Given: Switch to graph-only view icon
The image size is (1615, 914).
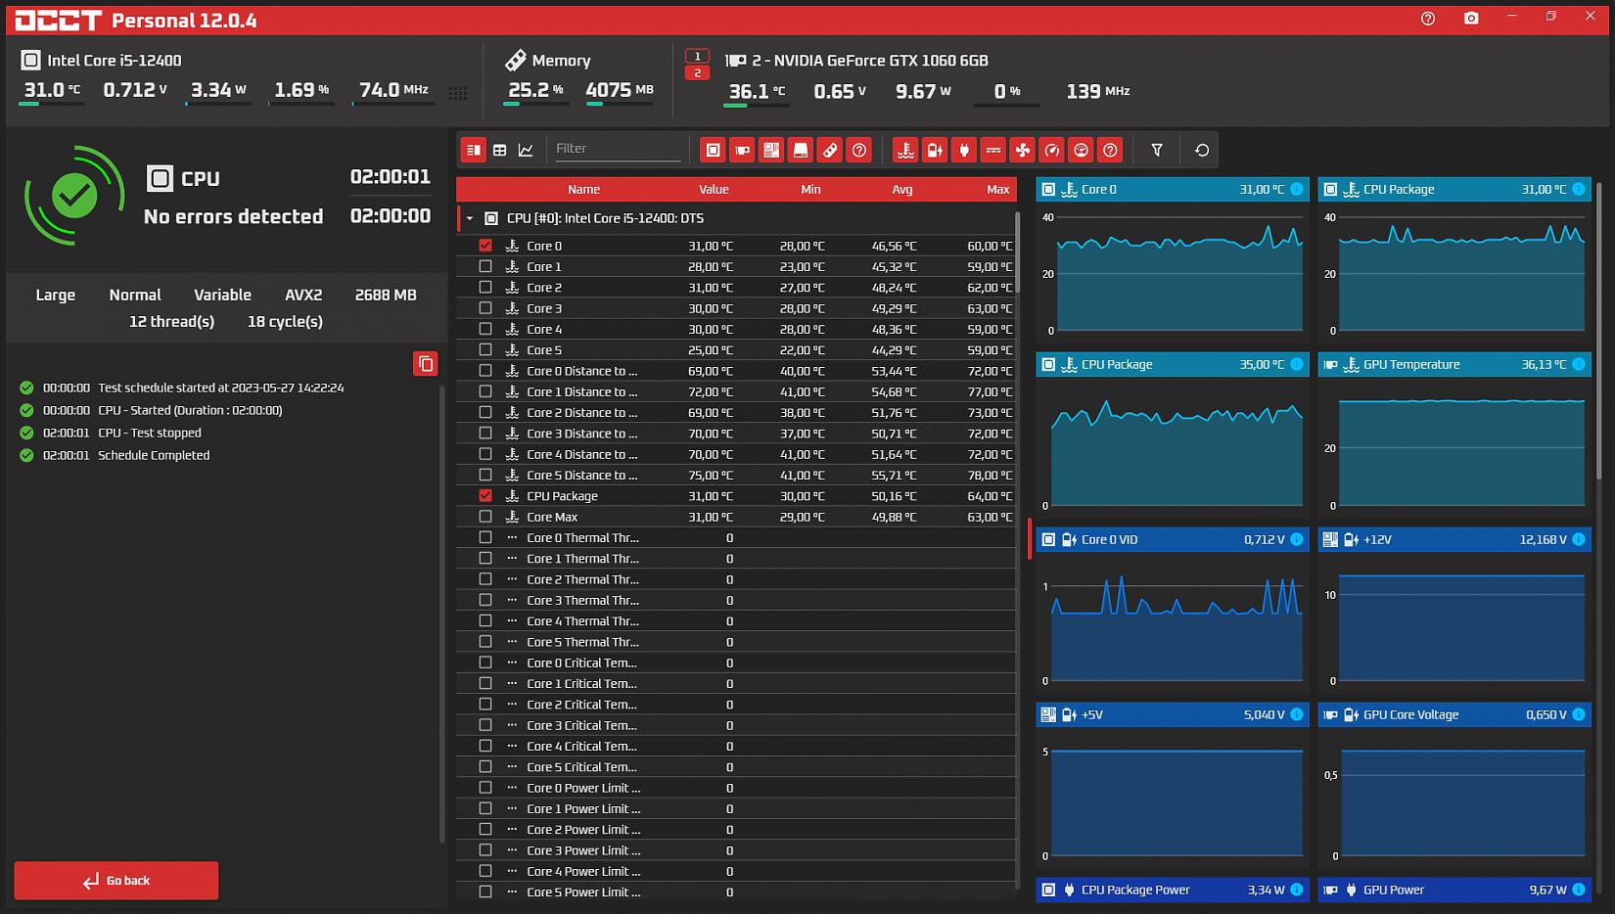Looking at the screenshot, I should click(x=526, y=150).
